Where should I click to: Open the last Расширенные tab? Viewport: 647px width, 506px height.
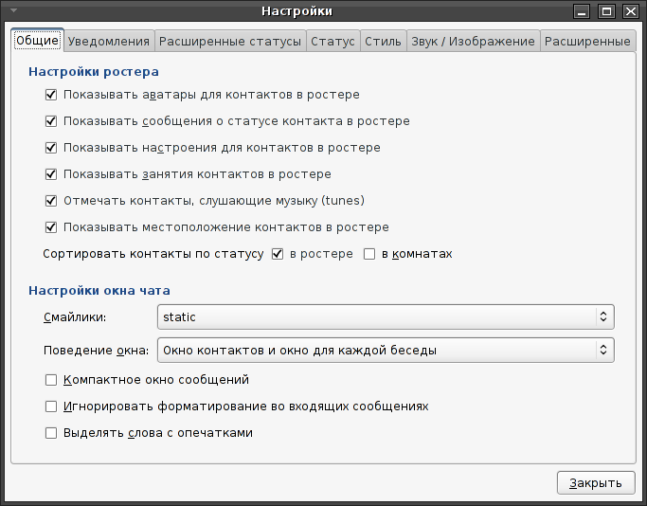click(x=587, y=42)
